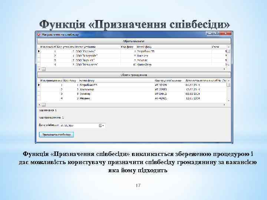Click the scroll-down arrow of the lower grid
Screen dimensions: 267x200
[x=229, y=101]
